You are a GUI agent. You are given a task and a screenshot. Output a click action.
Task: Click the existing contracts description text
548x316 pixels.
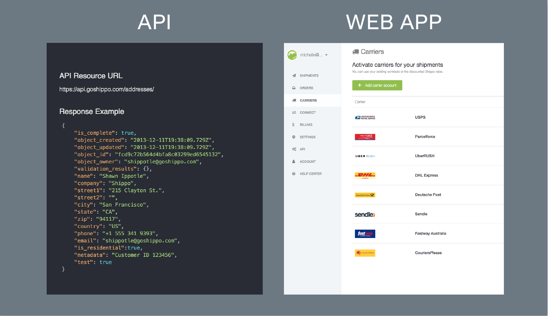pyautogui.click(x=397, y=72)
